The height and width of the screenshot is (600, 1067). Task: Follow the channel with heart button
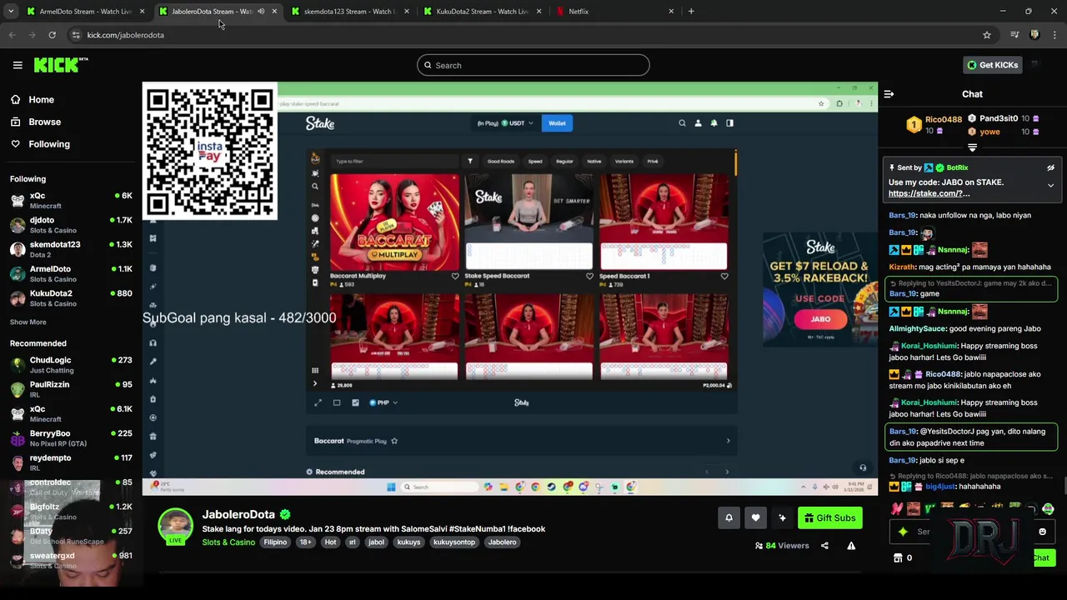(755, 517)
